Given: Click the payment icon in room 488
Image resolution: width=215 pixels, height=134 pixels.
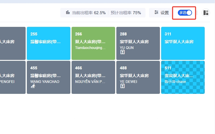Looking at the screenshot, I should click(x=123, y=86).
